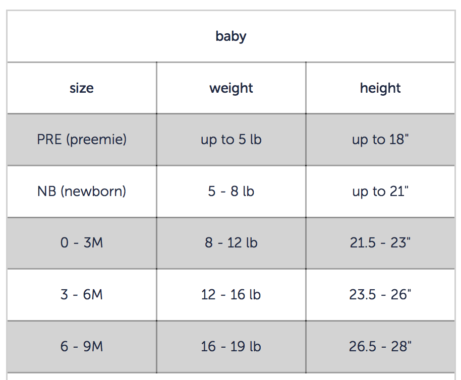The width and height of the screenshot is (461, 380).
Task: Click the blank row below 6 - 9M
Action: (x=231, y=377)
